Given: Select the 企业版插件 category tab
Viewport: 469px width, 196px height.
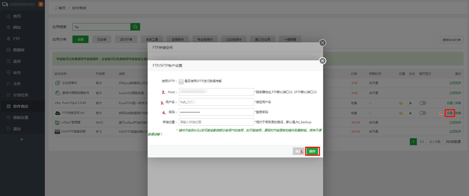Looking at the screenshot, I should pos(234,39).
